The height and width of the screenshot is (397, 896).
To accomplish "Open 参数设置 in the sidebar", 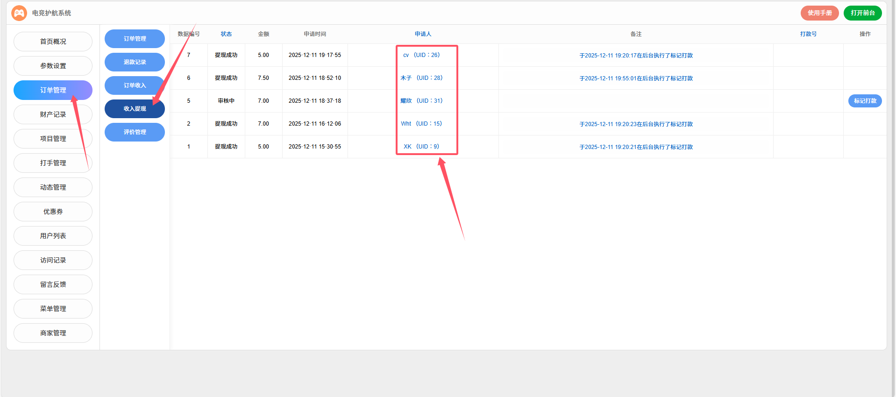I will click(x=53, y=66).
